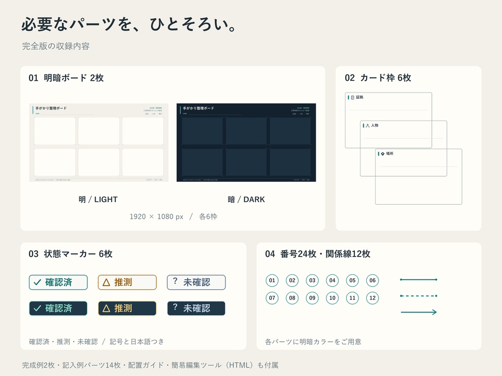Click number circle 09

point(312,298)
